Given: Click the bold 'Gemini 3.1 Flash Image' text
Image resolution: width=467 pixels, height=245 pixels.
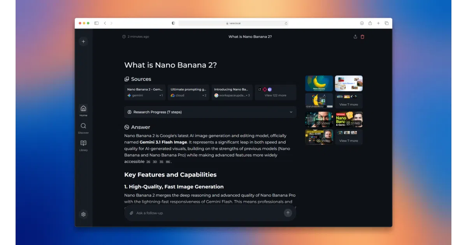Looking at the screenshot, I should (163, 142).
